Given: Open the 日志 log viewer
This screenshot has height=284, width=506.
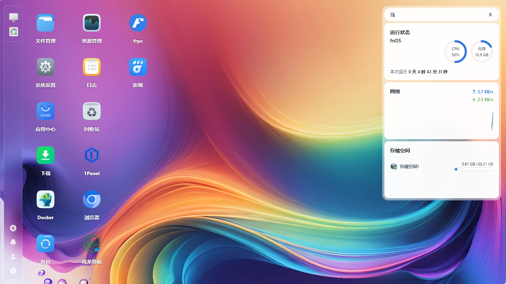Looking at the screenshot, I should (92, 67).
